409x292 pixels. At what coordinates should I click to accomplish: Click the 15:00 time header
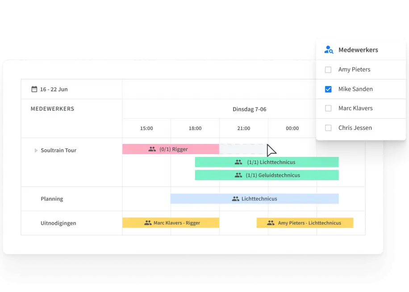click(x=146, y=128)
